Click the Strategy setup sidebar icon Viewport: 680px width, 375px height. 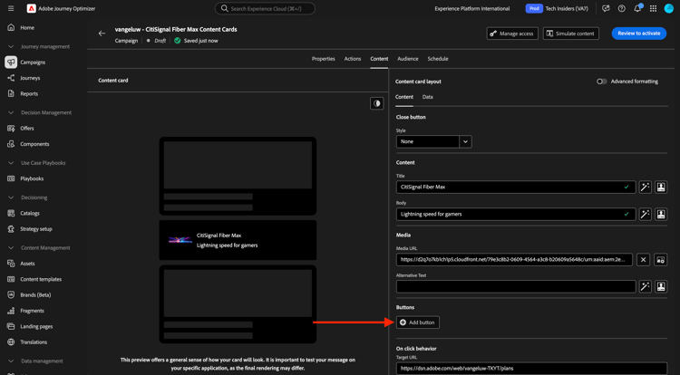[x=11, y=228]
